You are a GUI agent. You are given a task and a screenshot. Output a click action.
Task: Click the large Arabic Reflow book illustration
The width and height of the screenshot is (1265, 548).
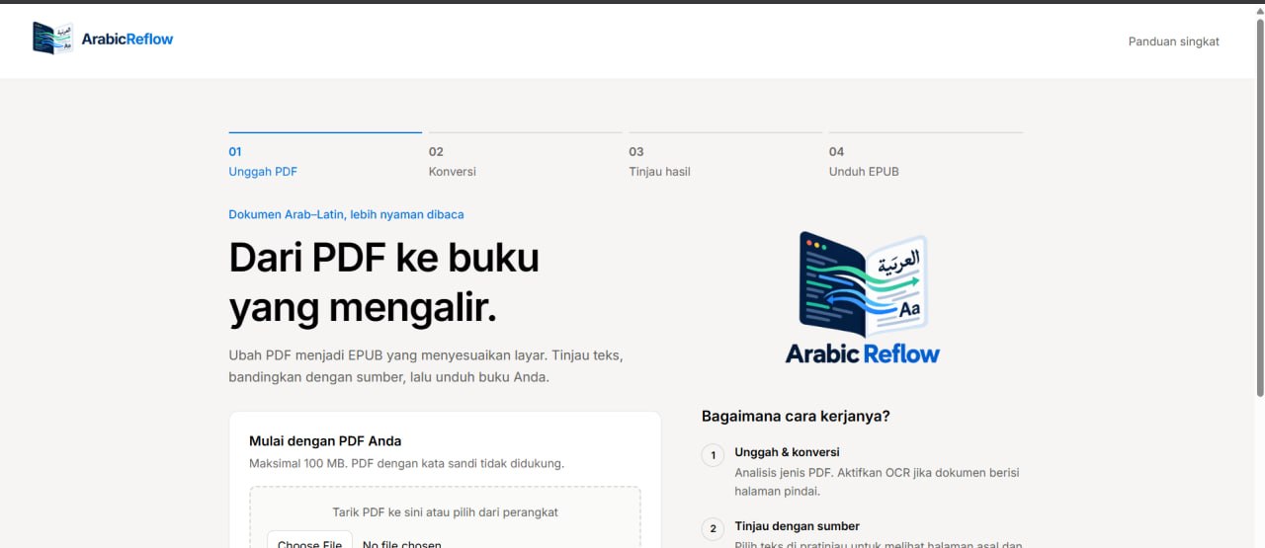pos(863,298)
